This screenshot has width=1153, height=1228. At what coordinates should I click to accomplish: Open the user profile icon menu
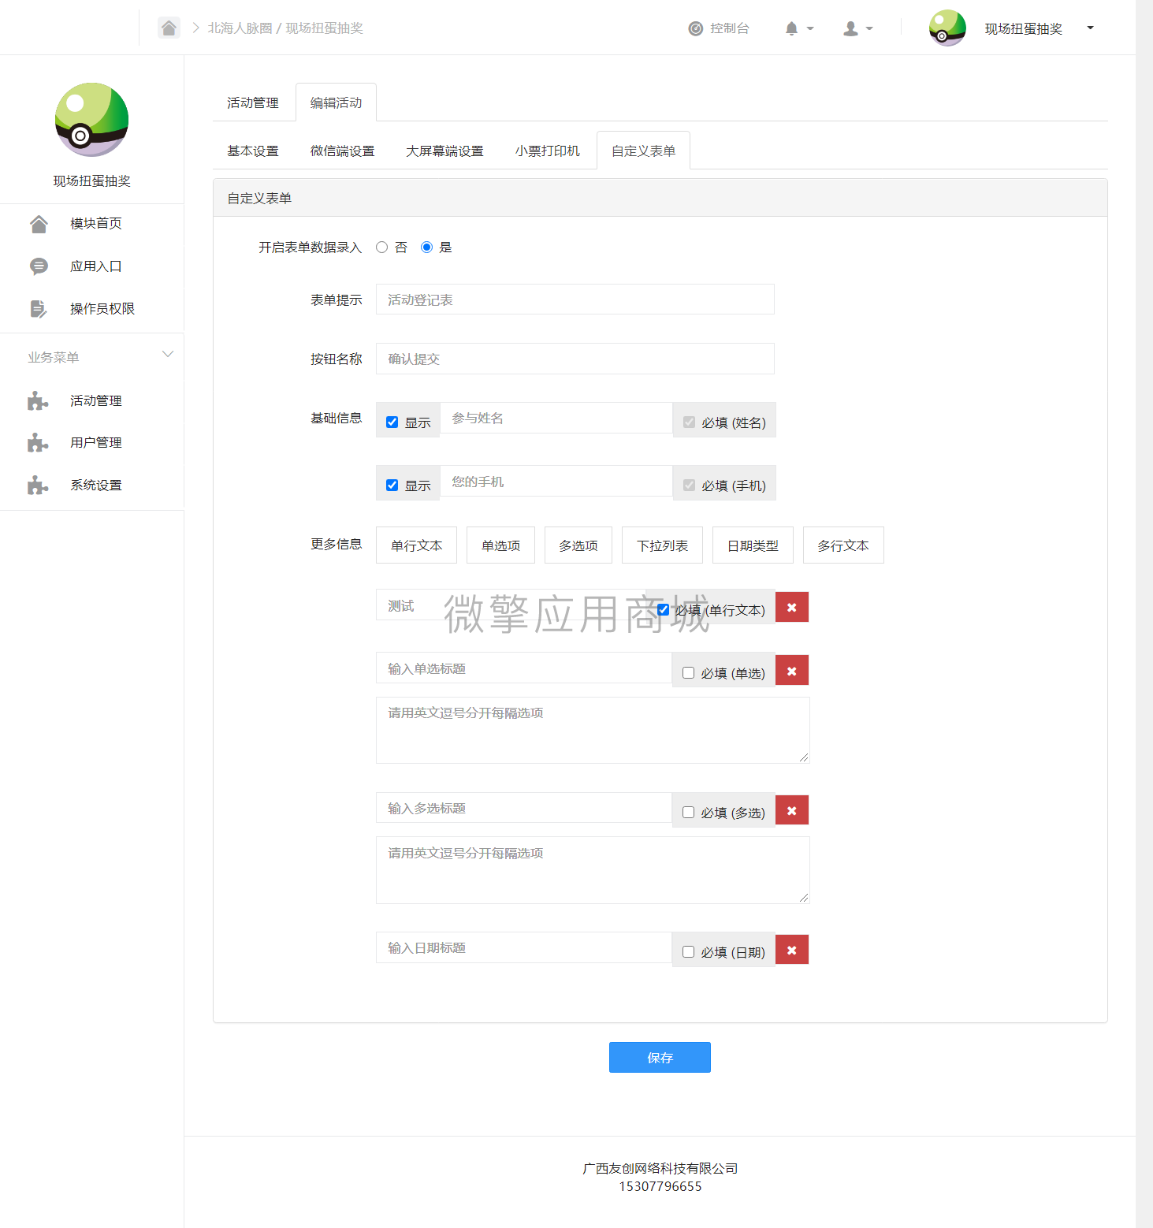point(850,28)
